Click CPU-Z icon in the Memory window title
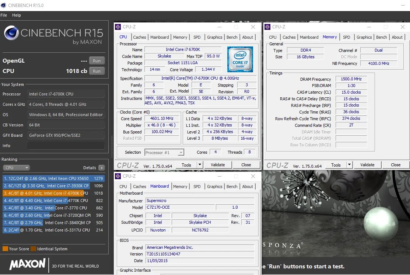The width and height of the screenshot is (410, 275). pos(267,27)
